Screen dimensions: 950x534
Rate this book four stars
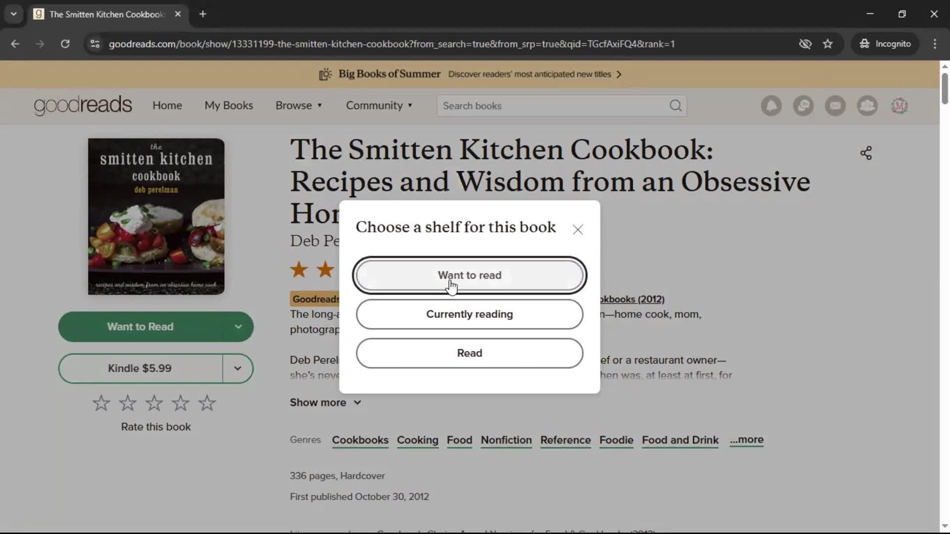[181, 403]
